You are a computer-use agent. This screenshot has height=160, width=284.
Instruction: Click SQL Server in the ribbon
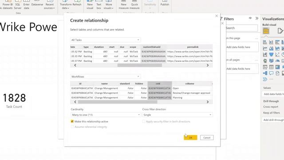(x=18, y=6)
